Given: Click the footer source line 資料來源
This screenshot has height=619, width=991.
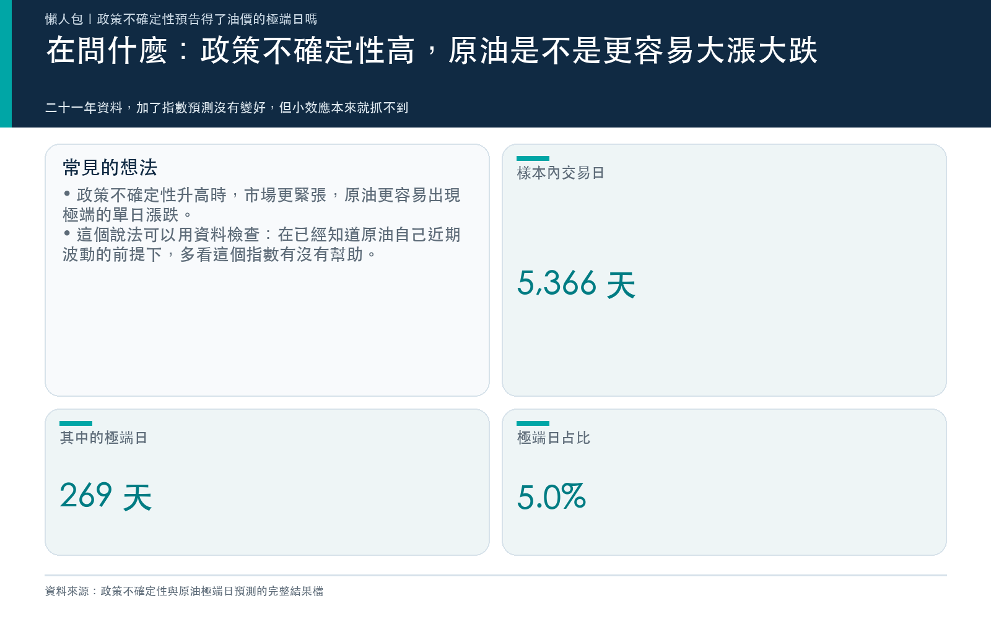Looking at the screenshot, I should pyautogui.click(x=184, y=591).
